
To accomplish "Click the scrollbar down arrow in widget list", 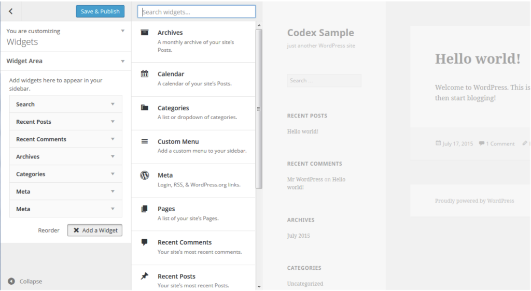I will pyautogui.click(x=259, y=287).
